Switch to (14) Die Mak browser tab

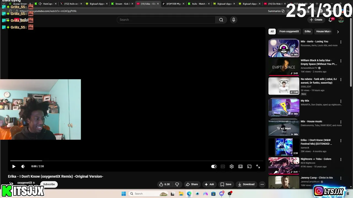point(275,4)
